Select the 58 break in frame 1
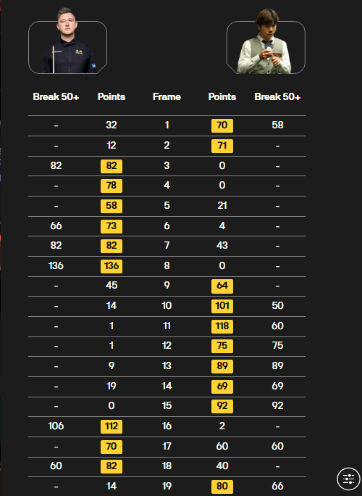 (277, 125)
